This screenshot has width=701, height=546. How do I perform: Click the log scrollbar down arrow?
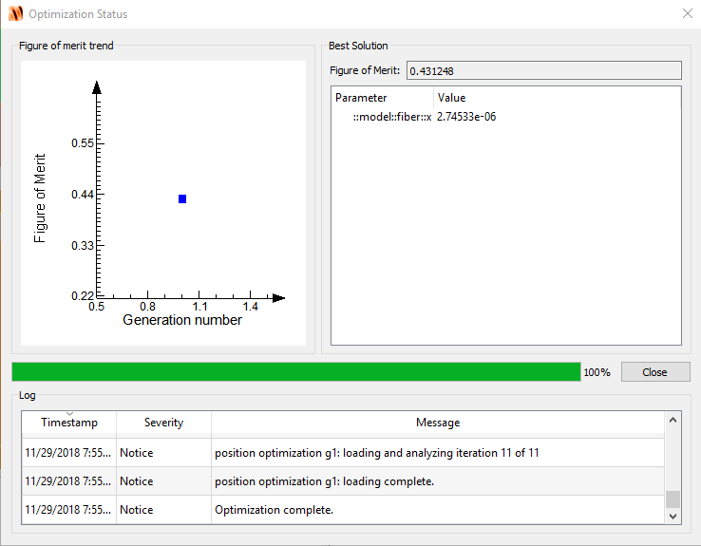[673, 516]
